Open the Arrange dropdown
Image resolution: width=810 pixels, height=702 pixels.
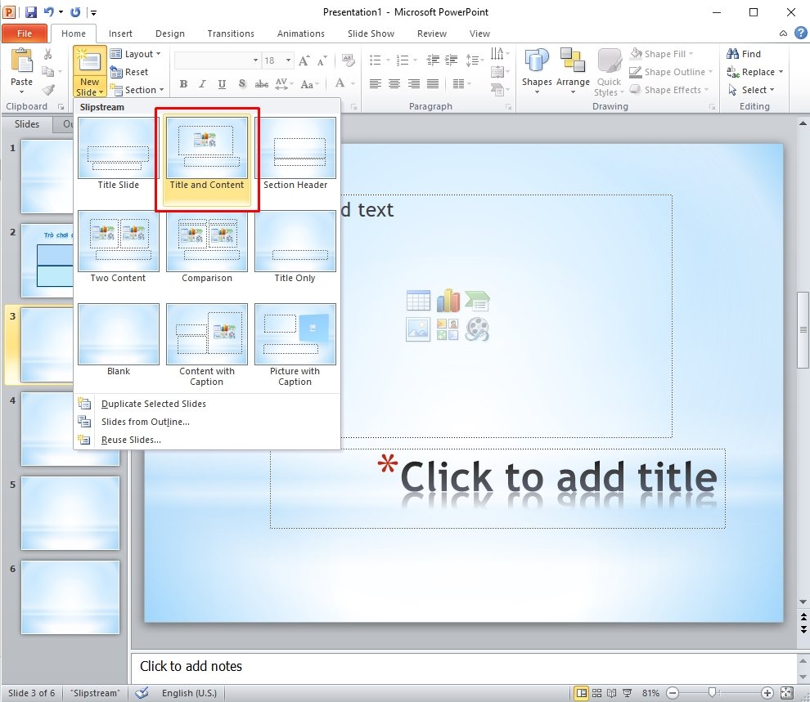(x=573, y=72)
